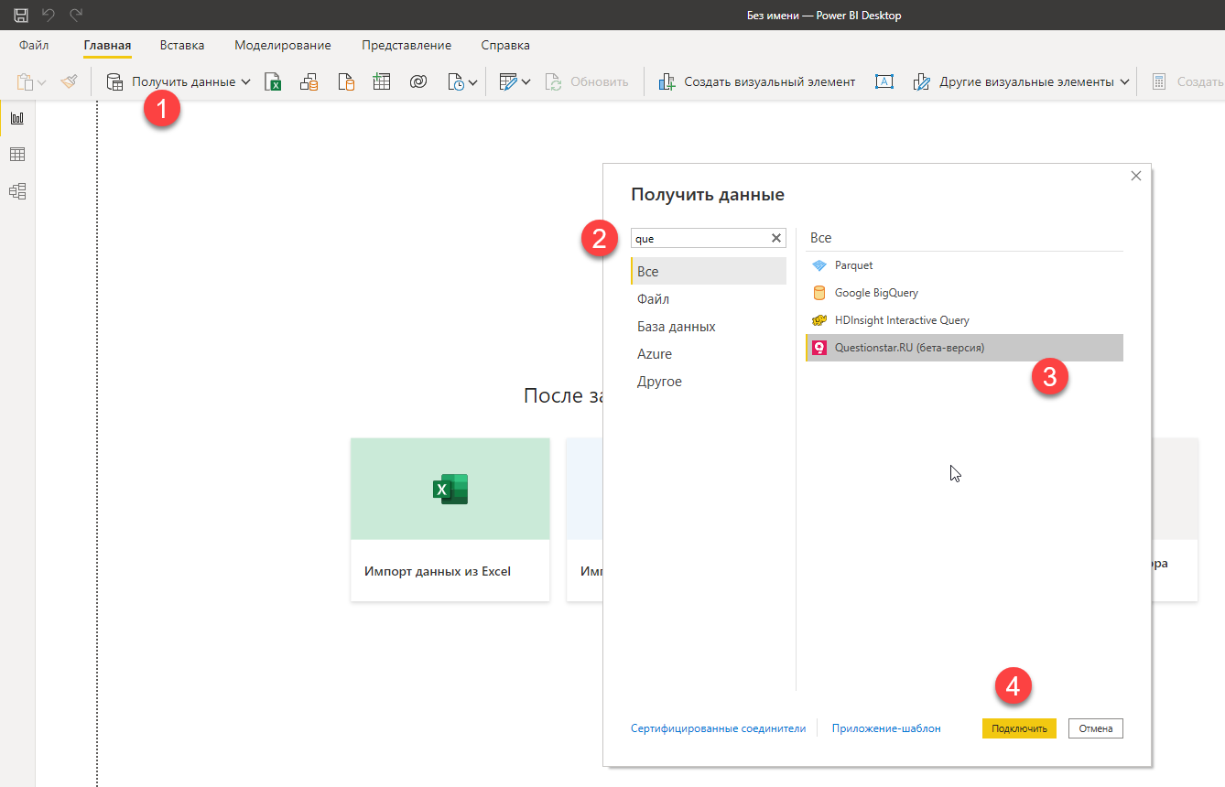
Task: Click the Подключить button
Action: click(x=1019, y=728)
